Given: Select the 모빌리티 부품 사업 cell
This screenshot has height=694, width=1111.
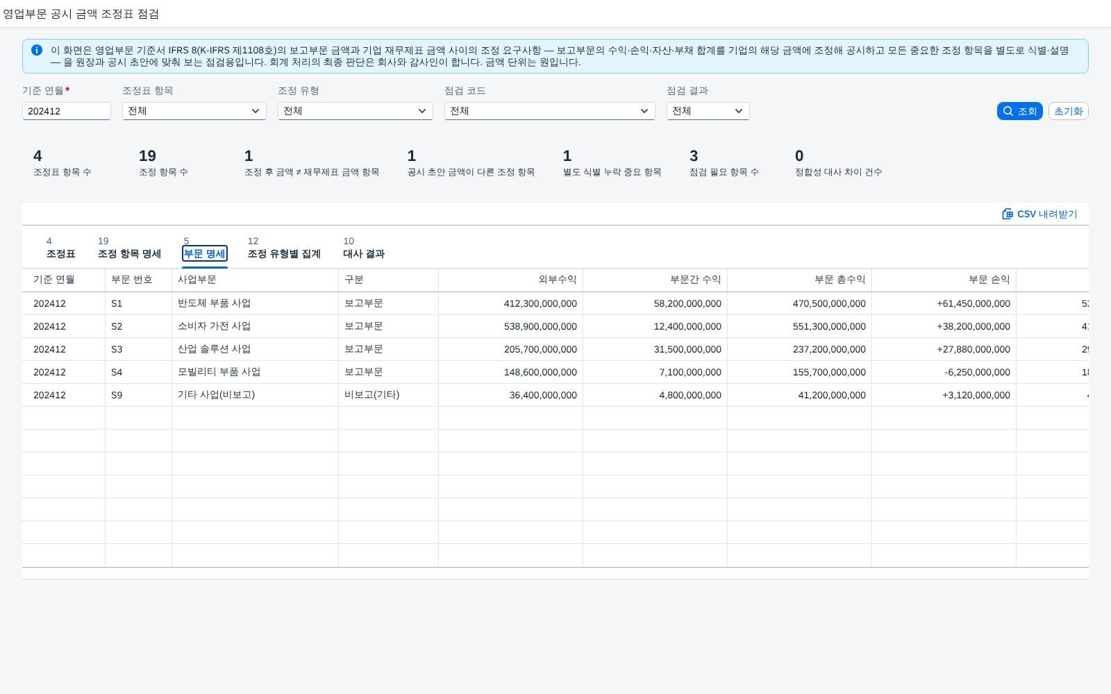Looking at the screenshot, I should [x=255, y=372].
